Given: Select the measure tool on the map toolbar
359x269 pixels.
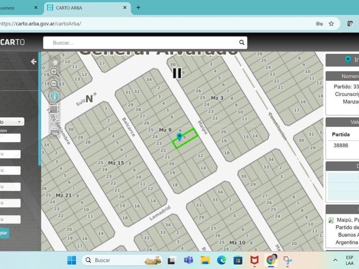Looking at the screenshot, I should pos(54,122).
